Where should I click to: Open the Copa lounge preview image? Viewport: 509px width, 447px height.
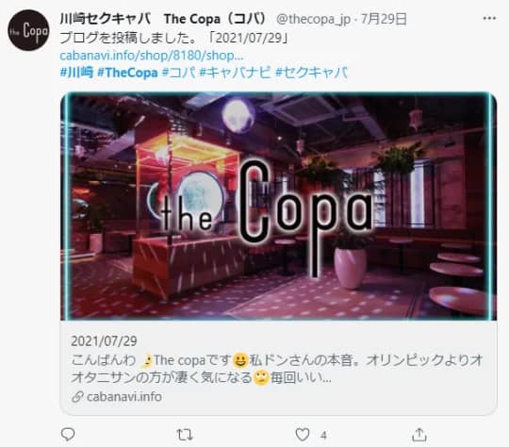pos(278,207)
